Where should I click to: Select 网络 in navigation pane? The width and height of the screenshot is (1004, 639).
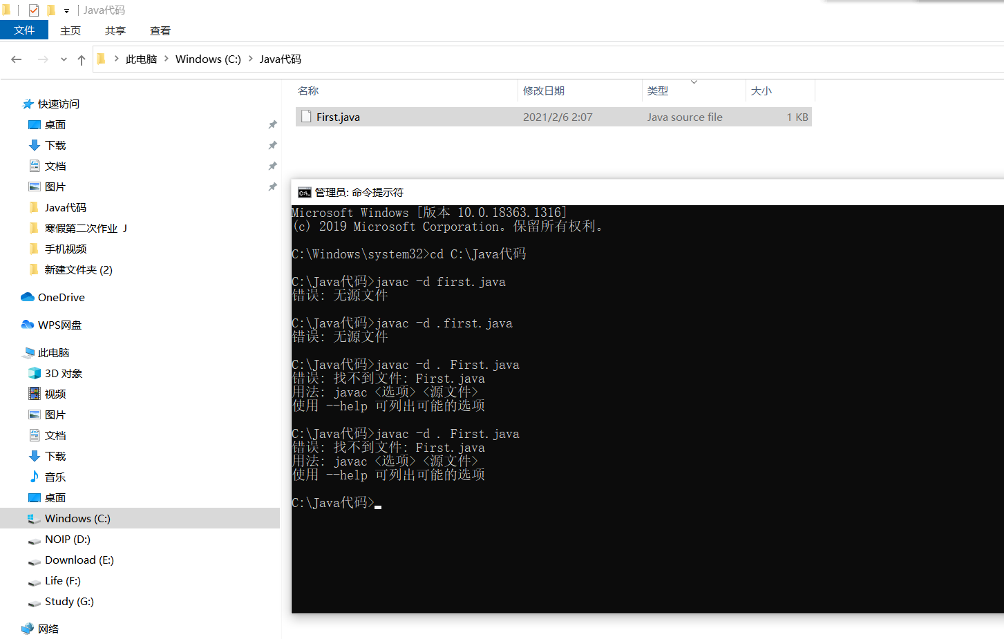pyautogui.click(x=48, y=629)
